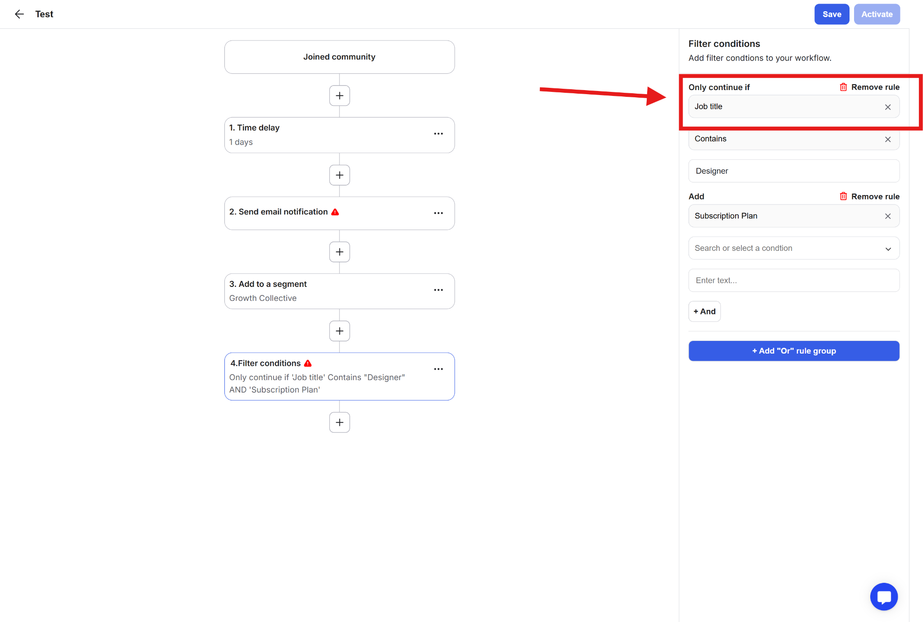Image resolution: width=923 pixels, height=622 pixels.
Task: Remove the Subscription Plan rule
Action: tap(869, 196)
